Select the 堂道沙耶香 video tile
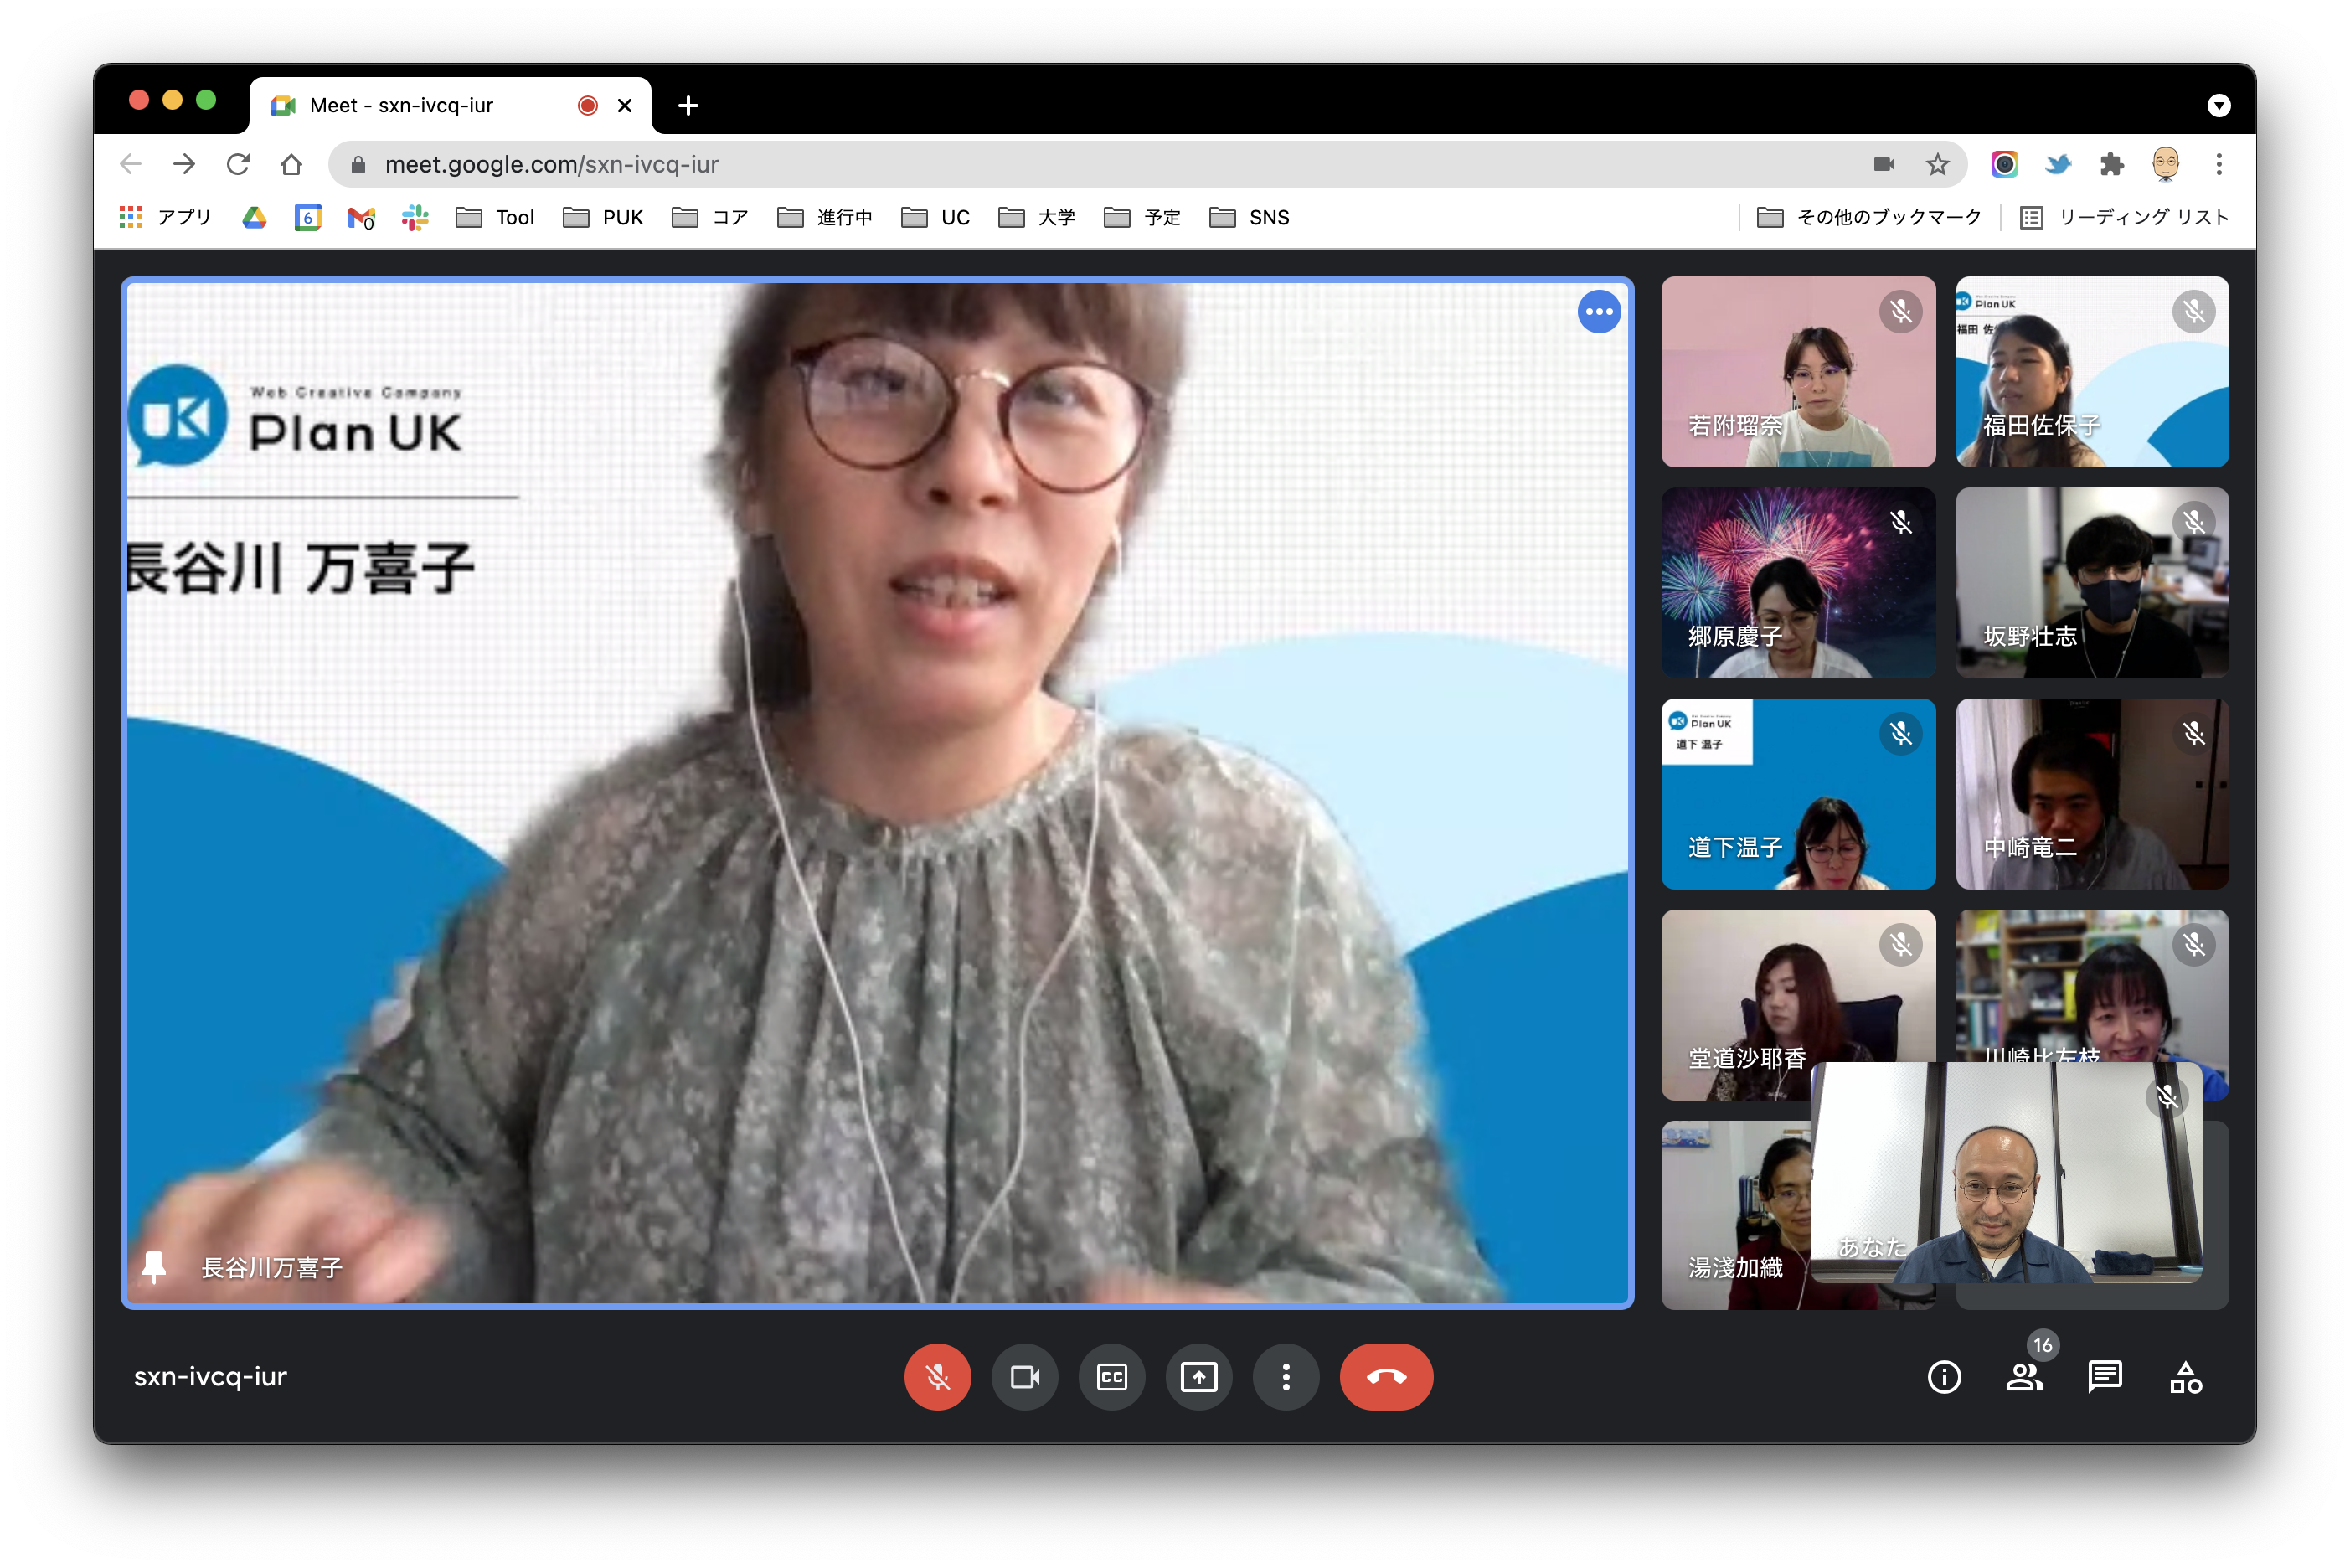 pos(1797,1005)
